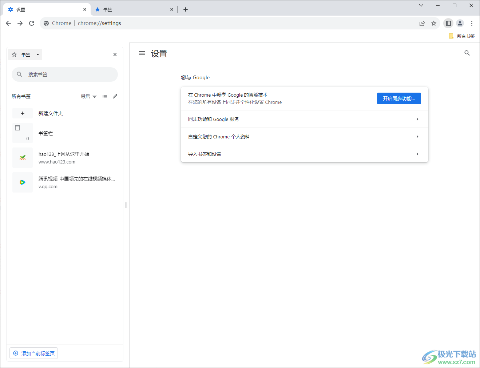480x368 pixels.
Task: Click the 开启同步功能 button
Action: (399, 98)
